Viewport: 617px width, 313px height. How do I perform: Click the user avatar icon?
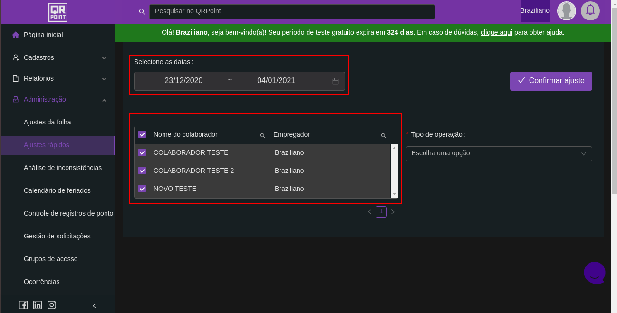click(x=566, y=10)
